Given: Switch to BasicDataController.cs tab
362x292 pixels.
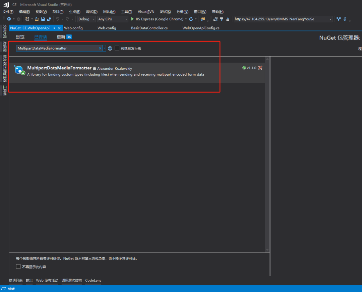Looking at the screenshot, I should tap(149, 28).
